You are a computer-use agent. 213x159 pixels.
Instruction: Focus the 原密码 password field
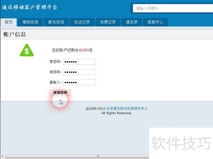coord(80,62)
